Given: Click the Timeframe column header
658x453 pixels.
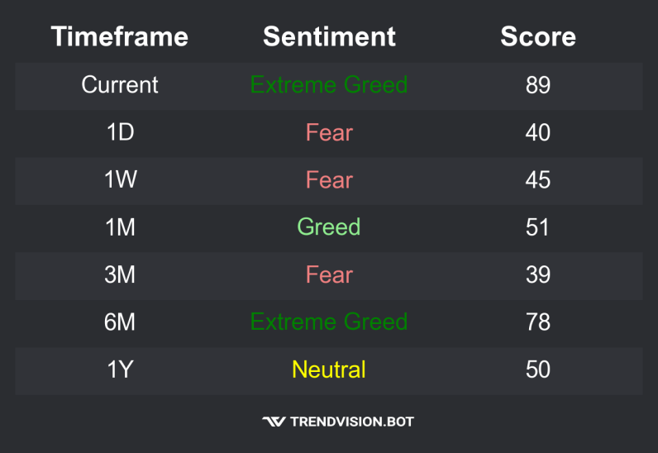Looking at the screenshot, I should tap(120, 36).
